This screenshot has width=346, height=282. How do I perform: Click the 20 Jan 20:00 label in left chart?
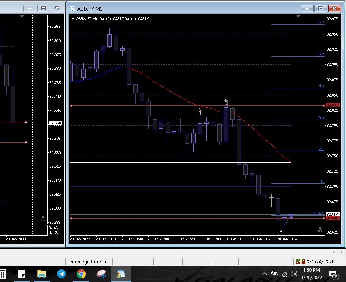(17, 239)
